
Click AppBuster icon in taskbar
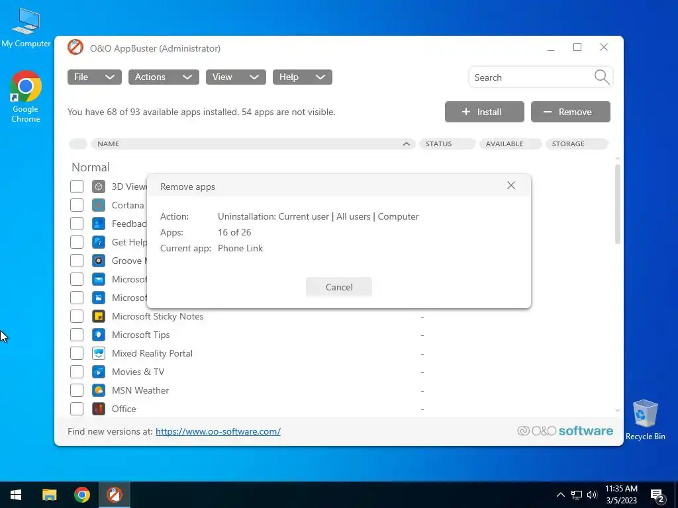coord(115,495)
